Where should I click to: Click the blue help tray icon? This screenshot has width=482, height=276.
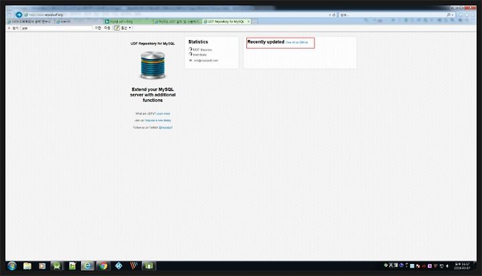(x=401, y=265)
